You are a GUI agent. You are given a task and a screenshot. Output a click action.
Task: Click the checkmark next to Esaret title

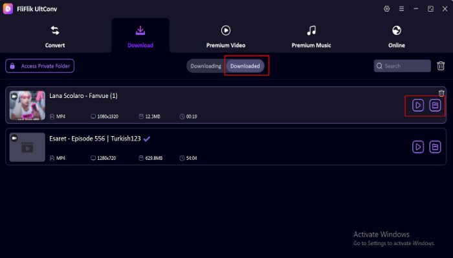coord(147,139)
